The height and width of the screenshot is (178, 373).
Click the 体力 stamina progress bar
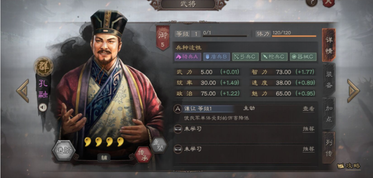coord(294,36)
